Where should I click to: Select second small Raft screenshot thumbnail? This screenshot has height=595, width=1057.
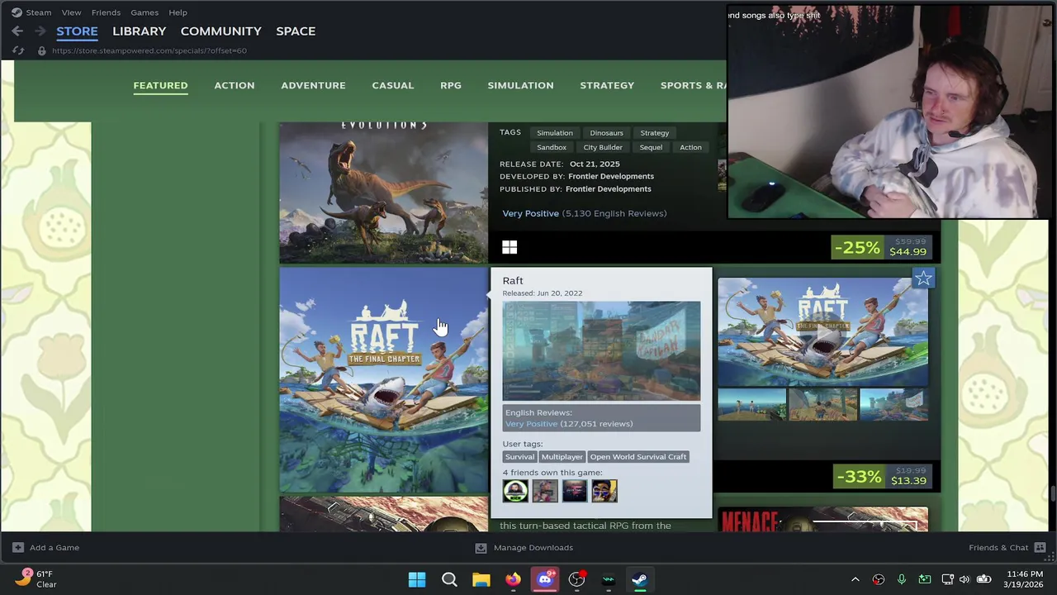[822, 405]
